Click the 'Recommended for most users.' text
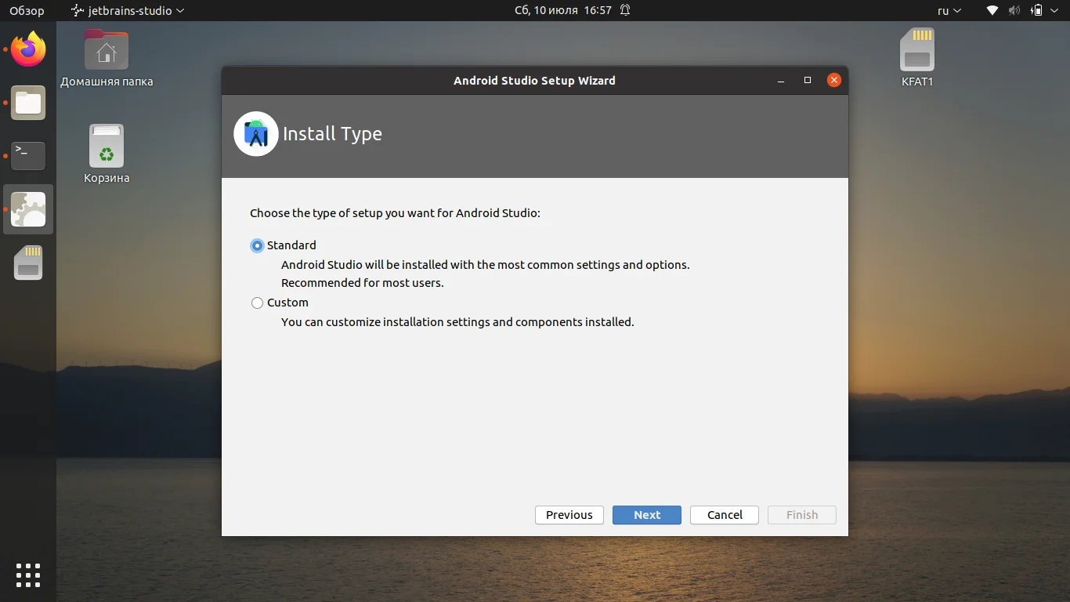 tap(363, 283)
